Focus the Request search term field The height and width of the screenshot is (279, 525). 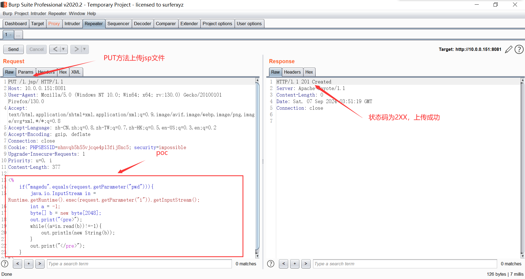(139, 264)
